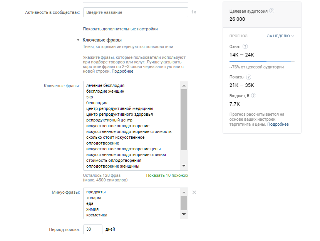
Task: Click the key phrases scrollbar thumb
Action: coord(184,120)
